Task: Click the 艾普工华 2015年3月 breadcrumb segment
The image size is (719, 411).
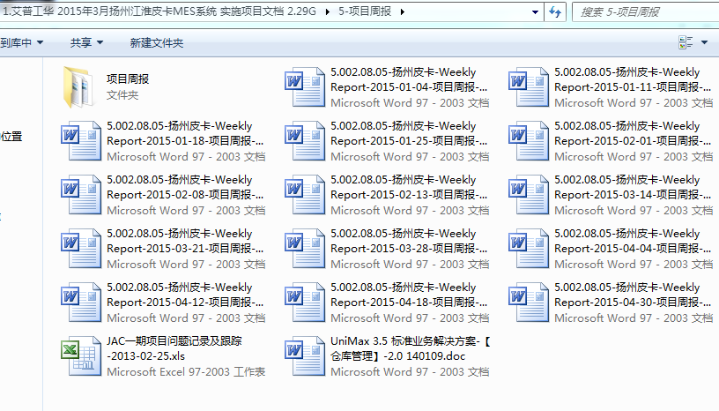Action: click(159, 11)
